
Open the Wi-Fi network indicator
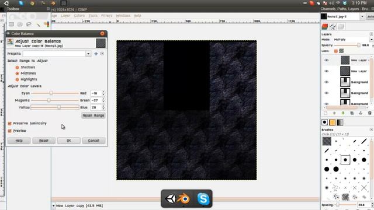[x=338, y=3]
